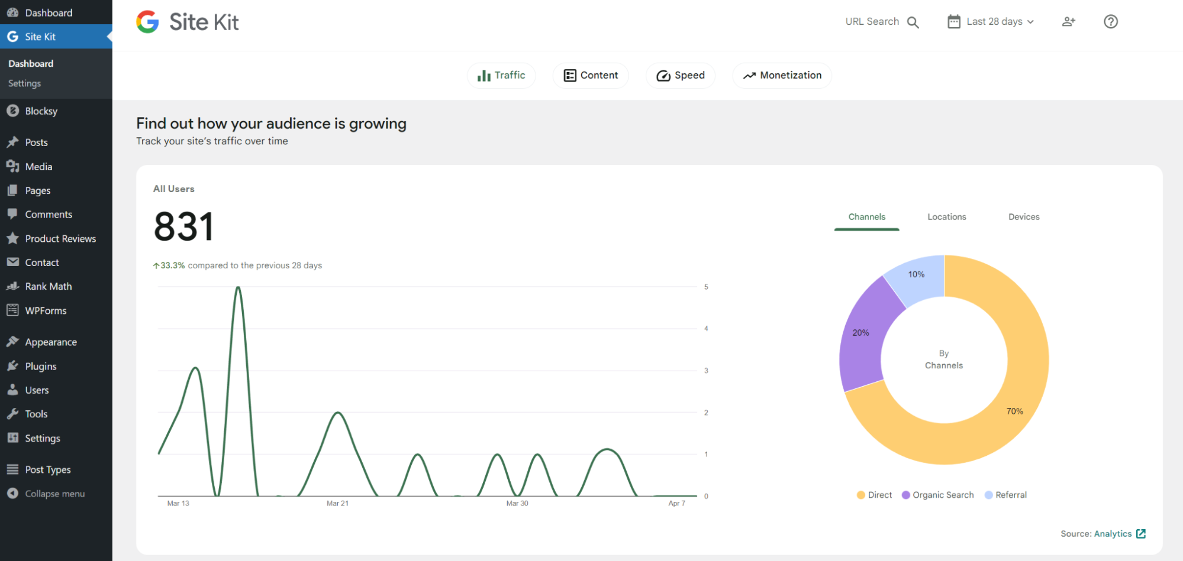Viewport: 1183px width, 561px height.
Task: Click the external link icon beside Analytics
Action: (1141, 534)
